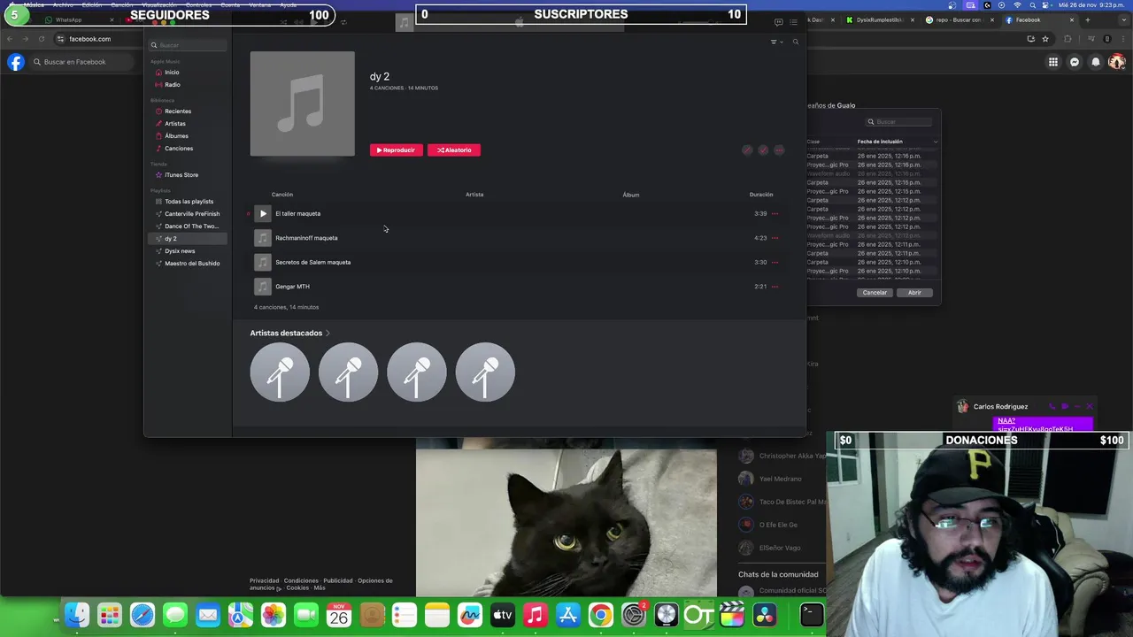Viewport: 1133px width, 637px height.
Task: Open Music app from the Dock
Action: (536, 615)
